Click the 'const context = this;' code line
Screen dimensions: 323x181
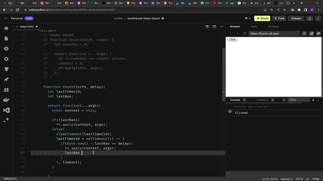click(74, 111)
